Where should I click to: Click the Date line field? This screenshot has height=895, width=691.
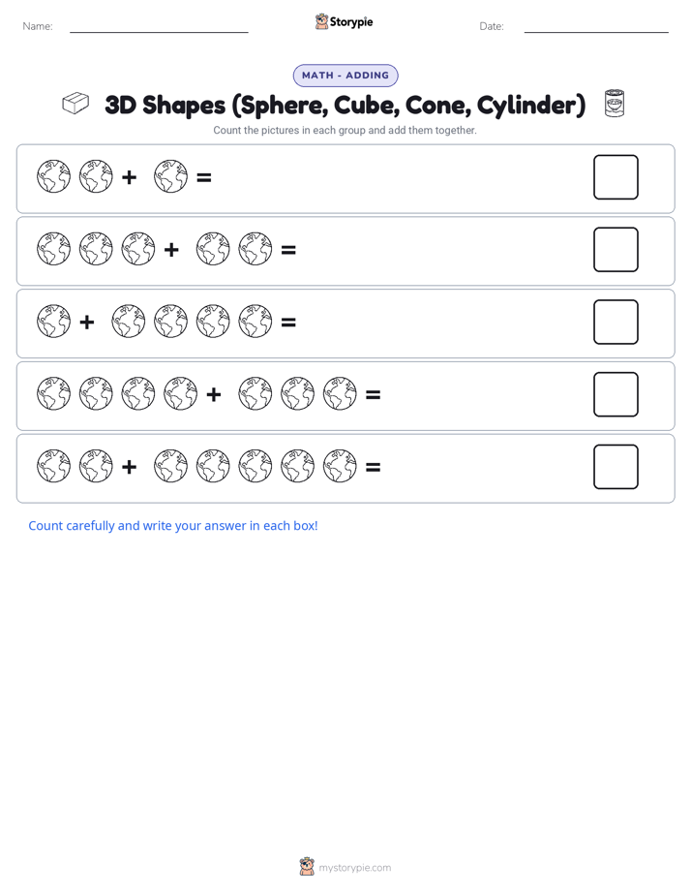pyautogui.click(x=596, y=26)
